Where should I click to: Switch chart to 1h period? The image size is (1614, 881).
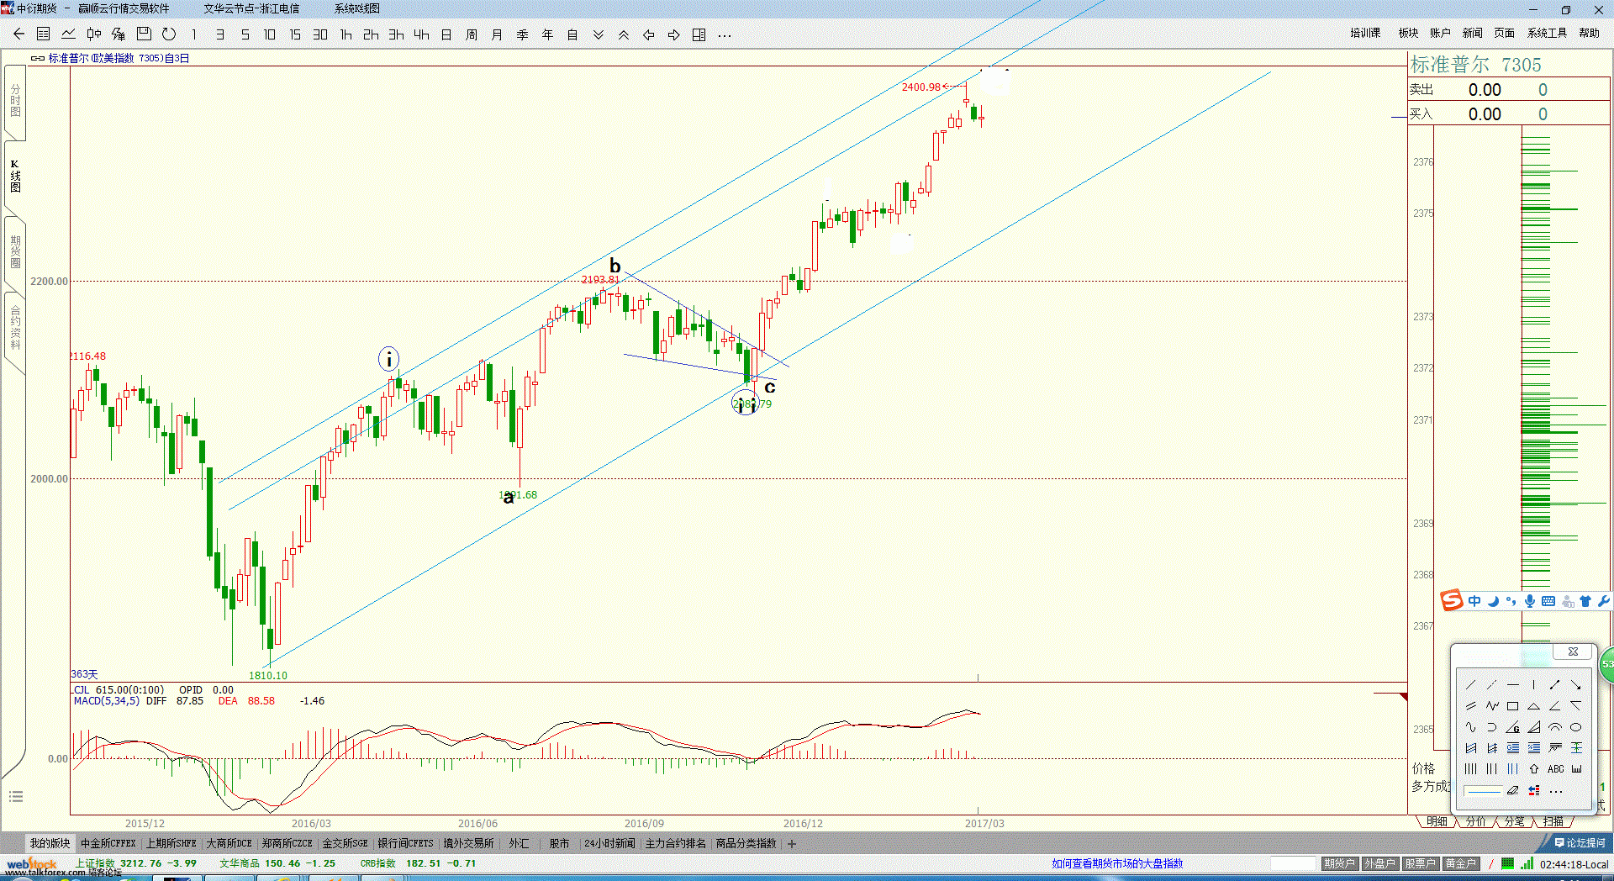click(345, 34)
